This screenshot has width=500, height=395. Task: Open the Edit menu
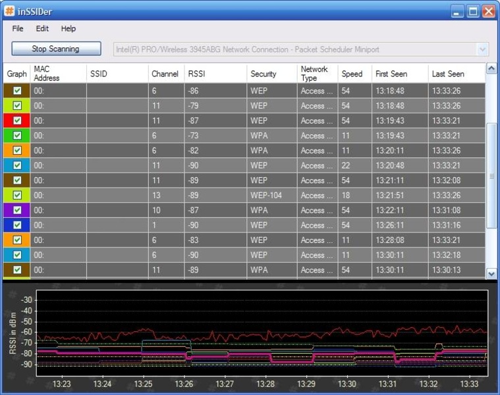pos(42,28)
